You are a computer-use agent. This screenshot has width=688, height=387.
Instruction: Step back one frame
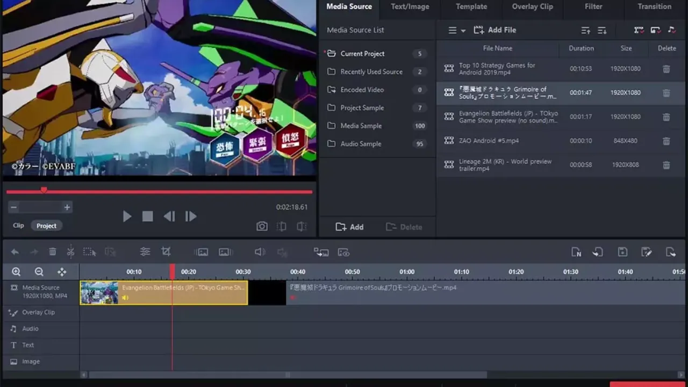[169, 216]
